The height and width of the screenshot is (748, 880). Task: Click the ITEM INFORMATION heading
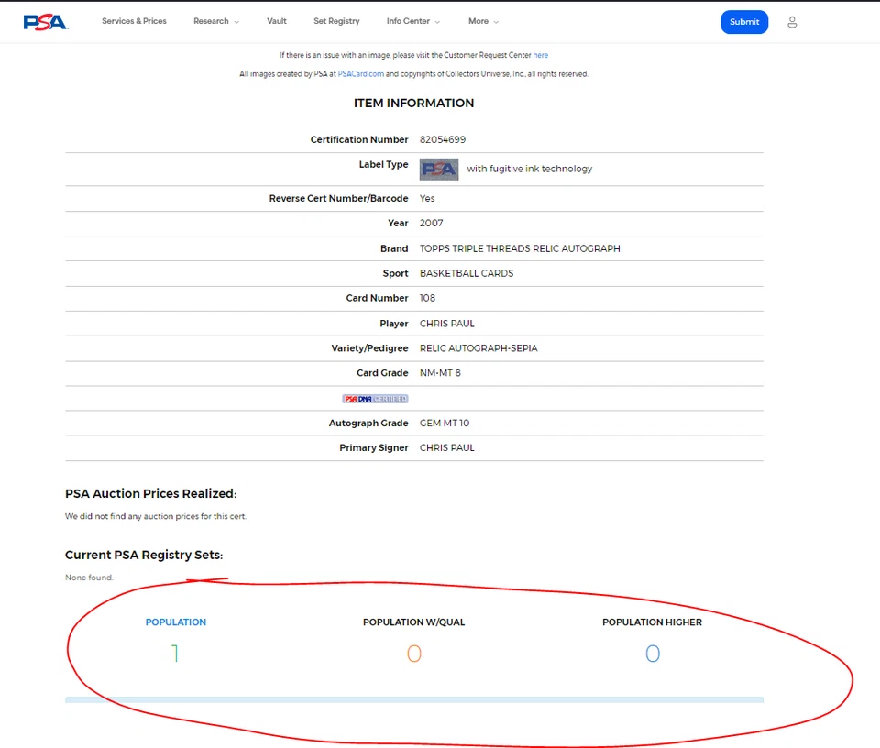click(x=413, y=104)
